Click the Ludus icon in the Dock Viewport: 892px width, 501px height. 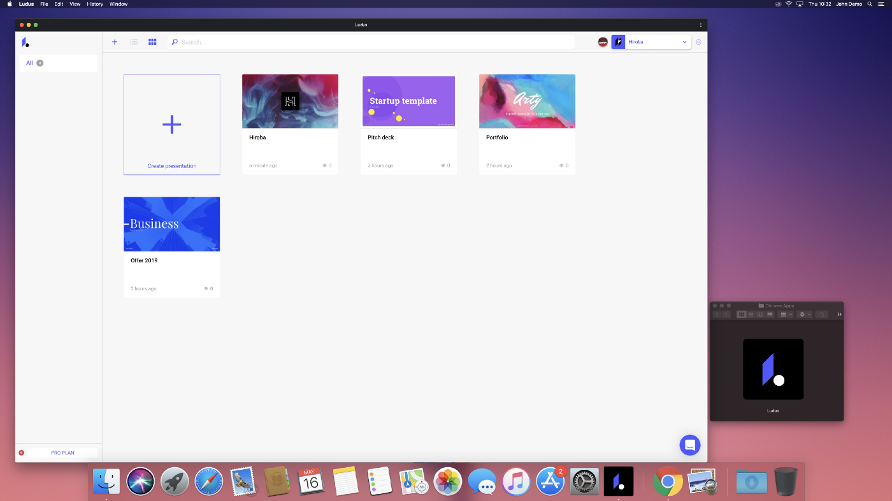(618, 481)
